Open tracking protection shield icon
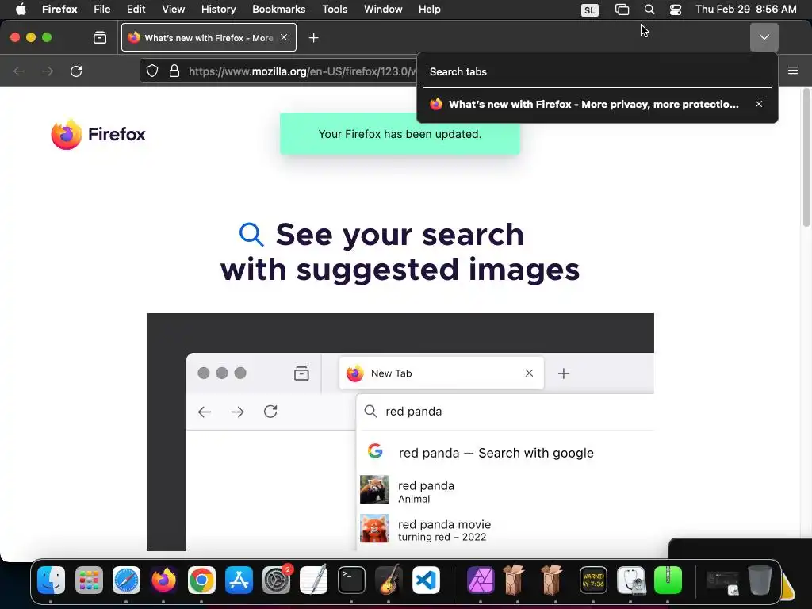The image size is (812, 609). click(151, 71)
